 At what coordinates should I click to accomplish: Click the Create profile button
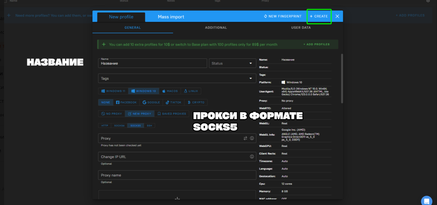[319, 16]
